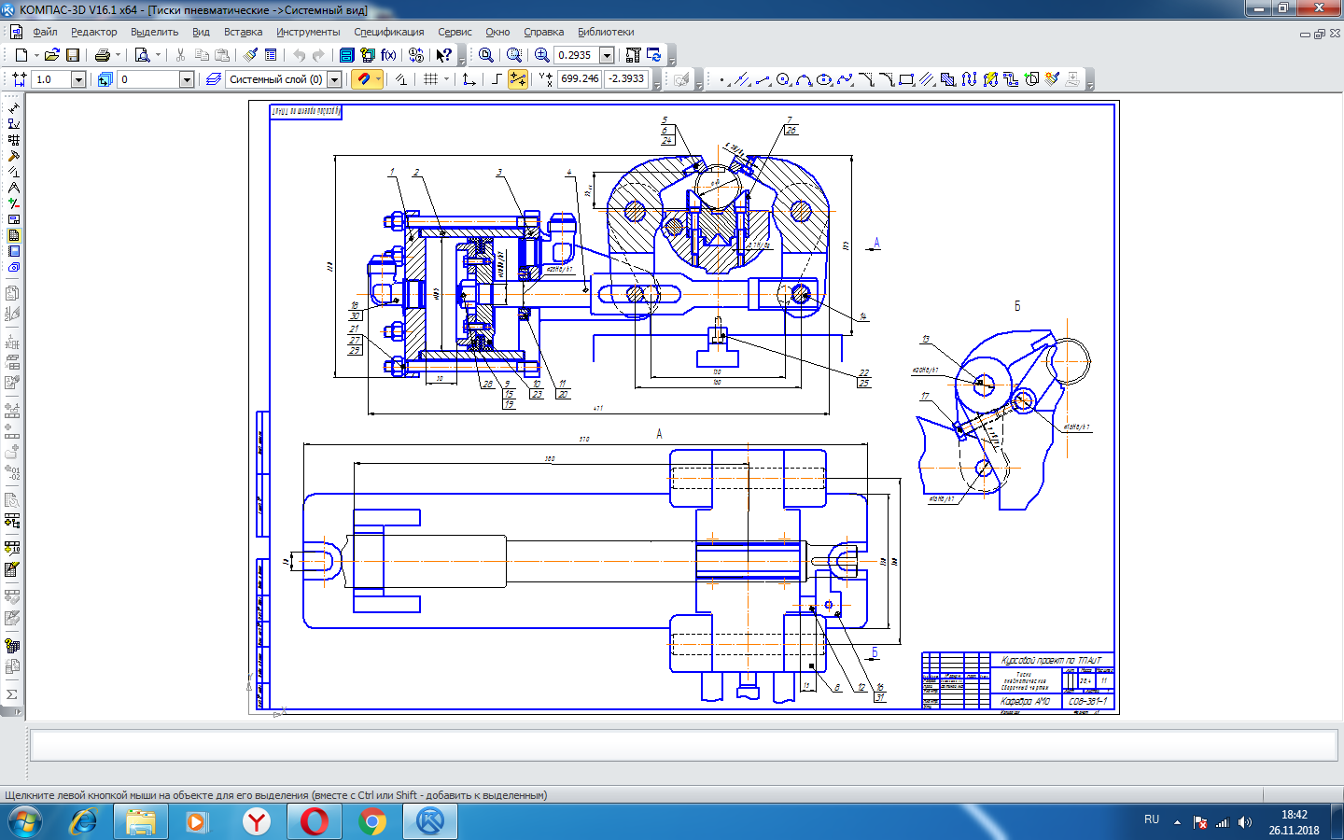Open the Инструменты menu
Screen dimensions: 1344x840
coord(308,32)
